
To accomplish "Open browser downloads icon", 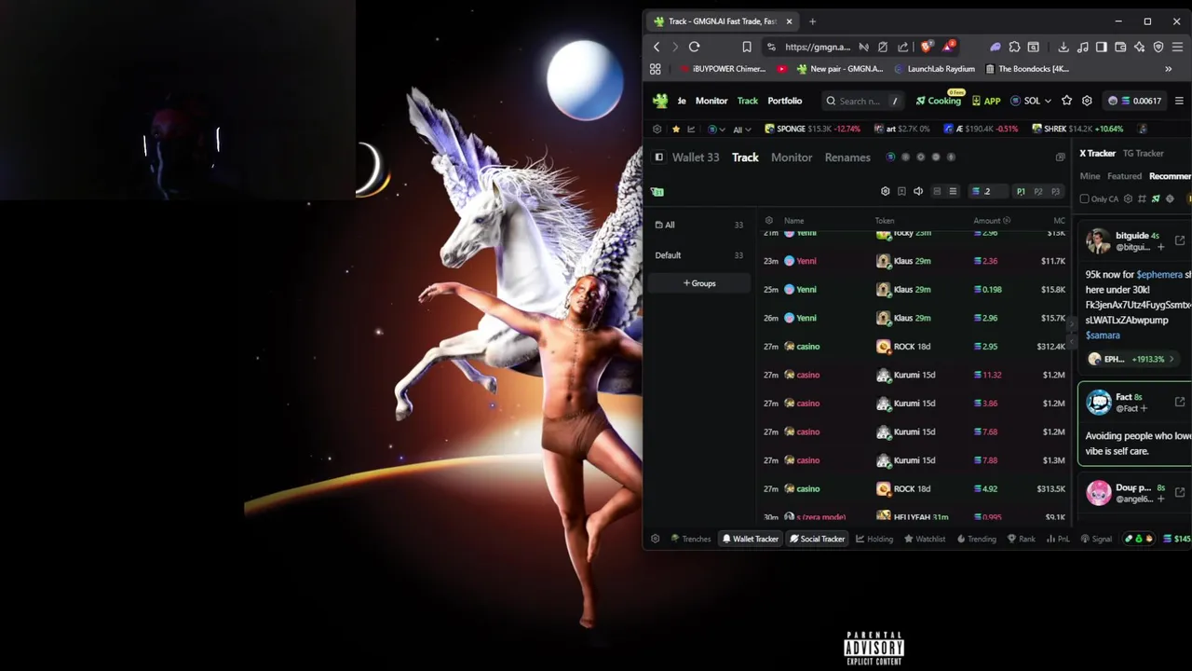I will tap(1063, 47).
